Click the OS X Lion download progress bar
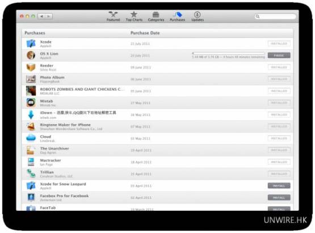315x233 pixels. click(x=228, y=53)
